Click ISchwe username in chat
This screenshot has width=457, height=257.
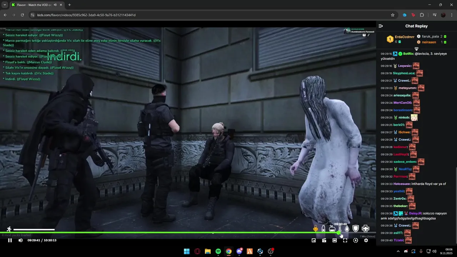(405, 132)
